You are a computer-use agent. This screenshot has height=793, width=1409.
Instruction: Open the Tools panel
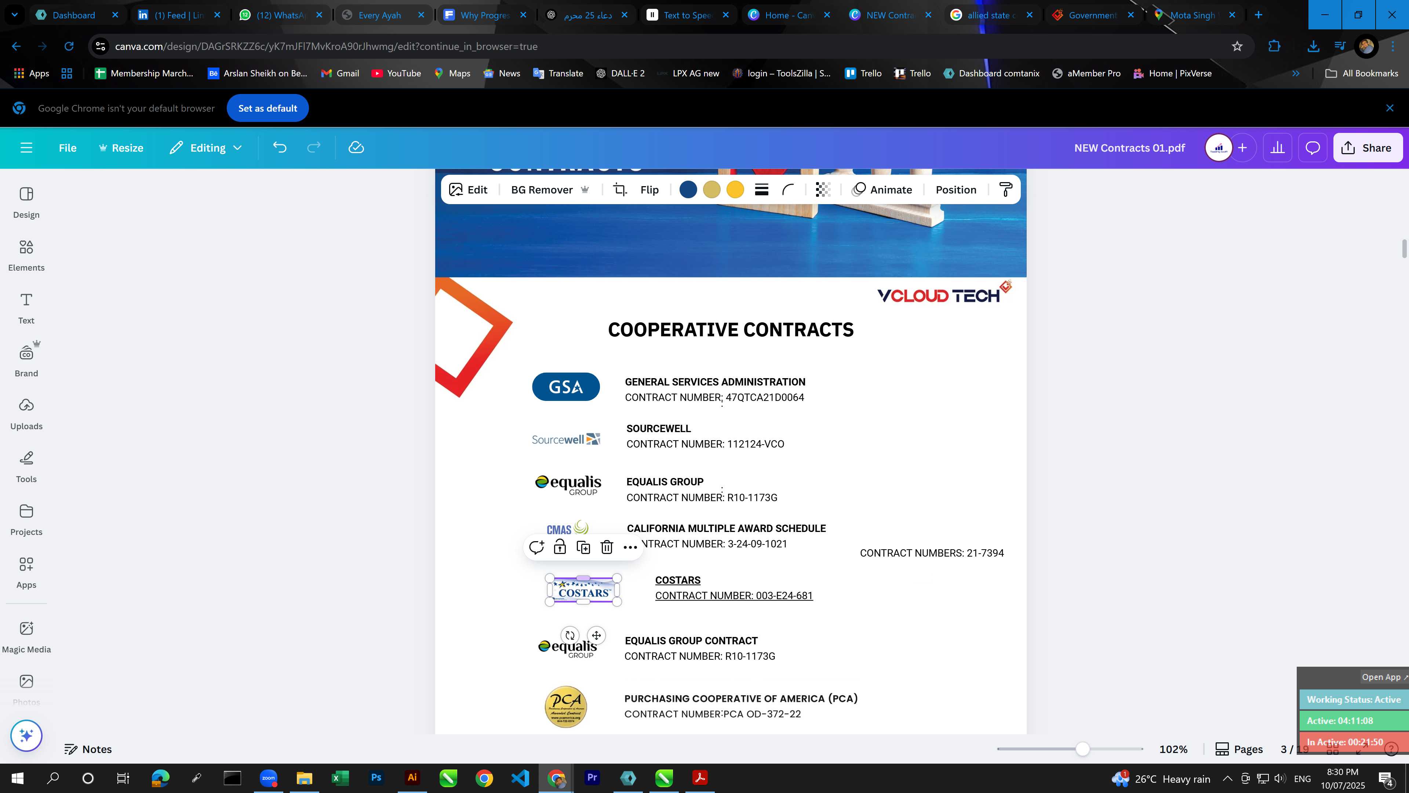point(26,467)
